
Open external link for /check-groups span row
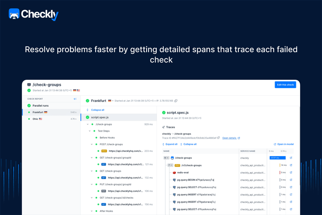point(291,158)
